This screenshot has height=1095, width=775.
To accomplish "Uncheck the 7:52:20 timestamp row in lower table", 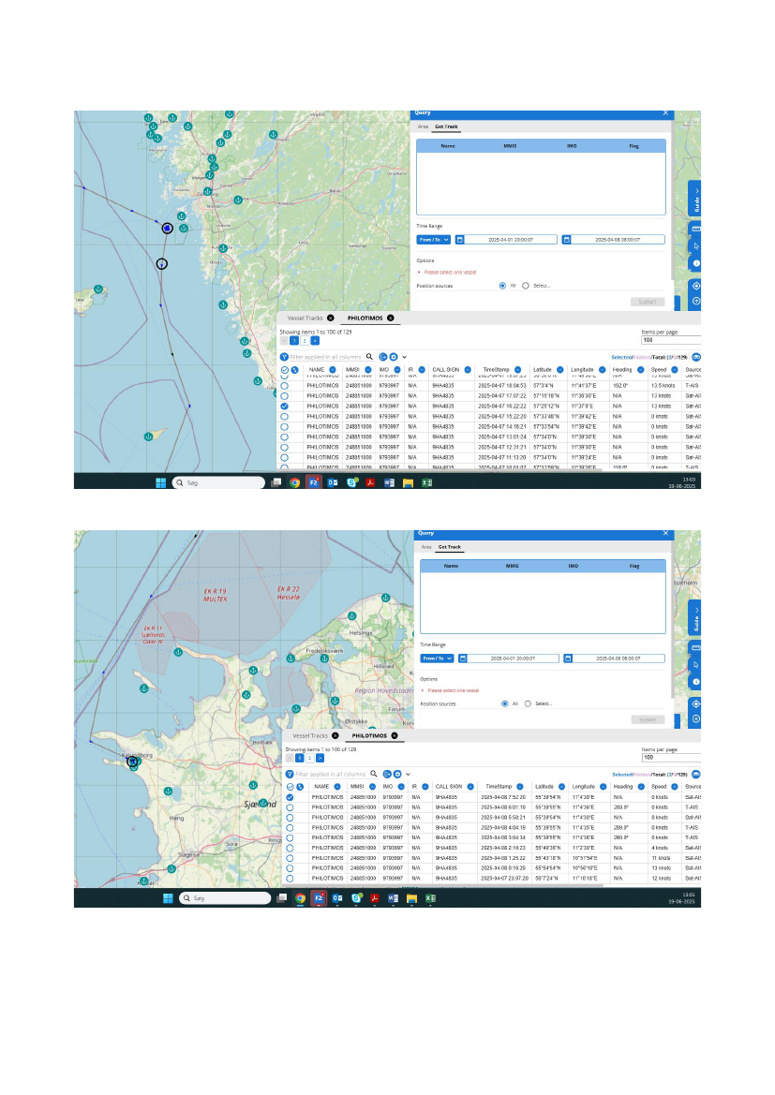I will pos(289,797).
